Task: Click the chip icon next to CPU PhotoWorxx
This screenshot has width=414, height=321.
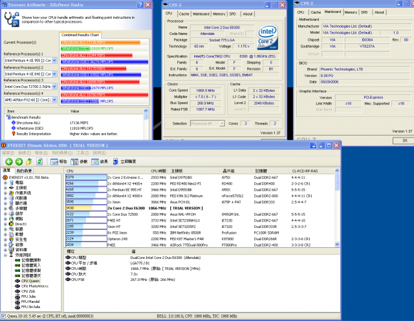Action: 17,286
